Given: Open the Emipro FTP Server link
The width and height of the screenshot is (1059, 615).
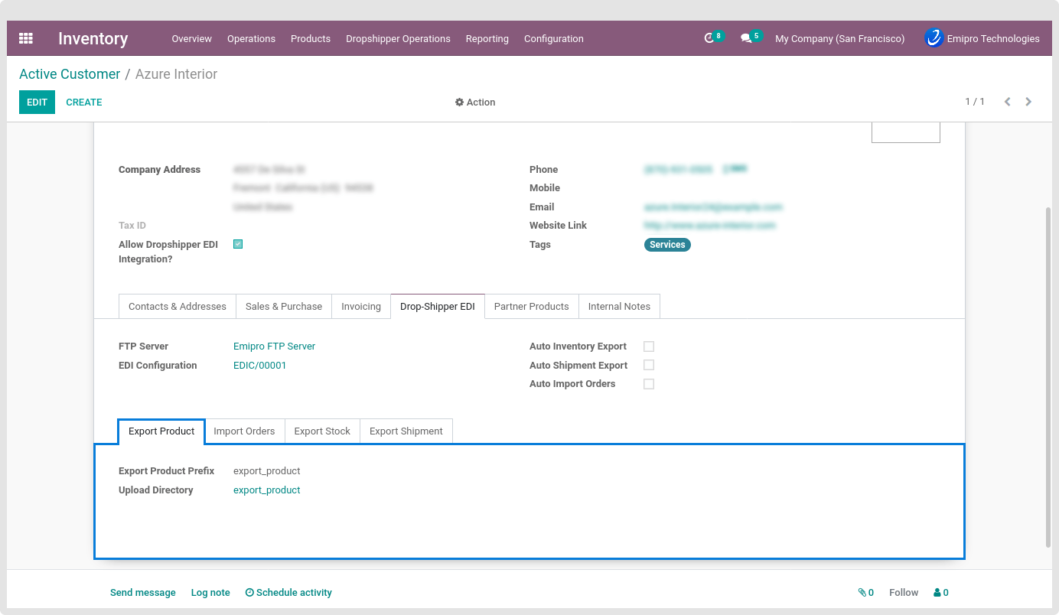Looking at the screenshot, I should coord(274,347).
